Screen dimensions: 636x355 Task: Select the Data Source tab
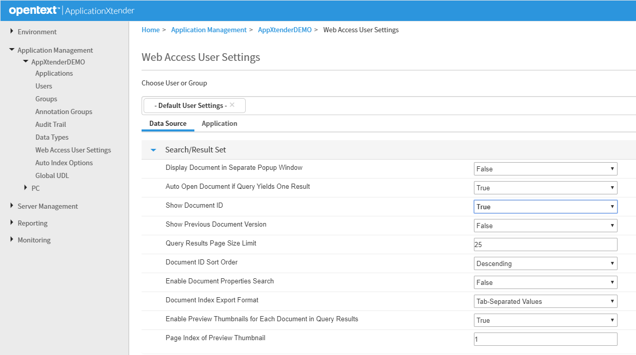pyautogui.click(x=168, y=124)
